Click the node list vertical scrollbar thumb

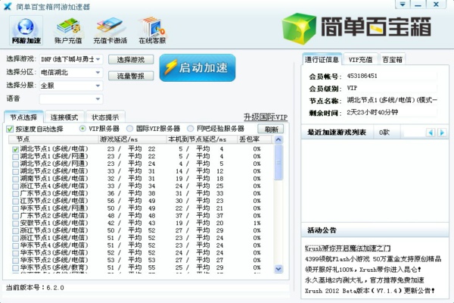tap(278, 162)
